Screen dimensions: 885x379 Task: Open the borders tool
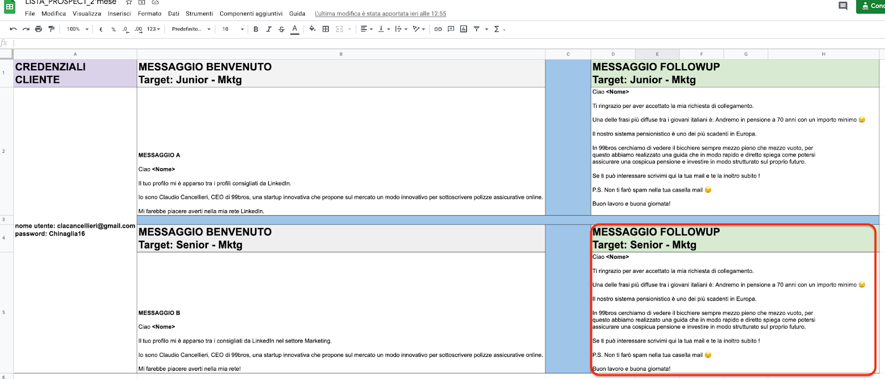click(x=326, y=29)
